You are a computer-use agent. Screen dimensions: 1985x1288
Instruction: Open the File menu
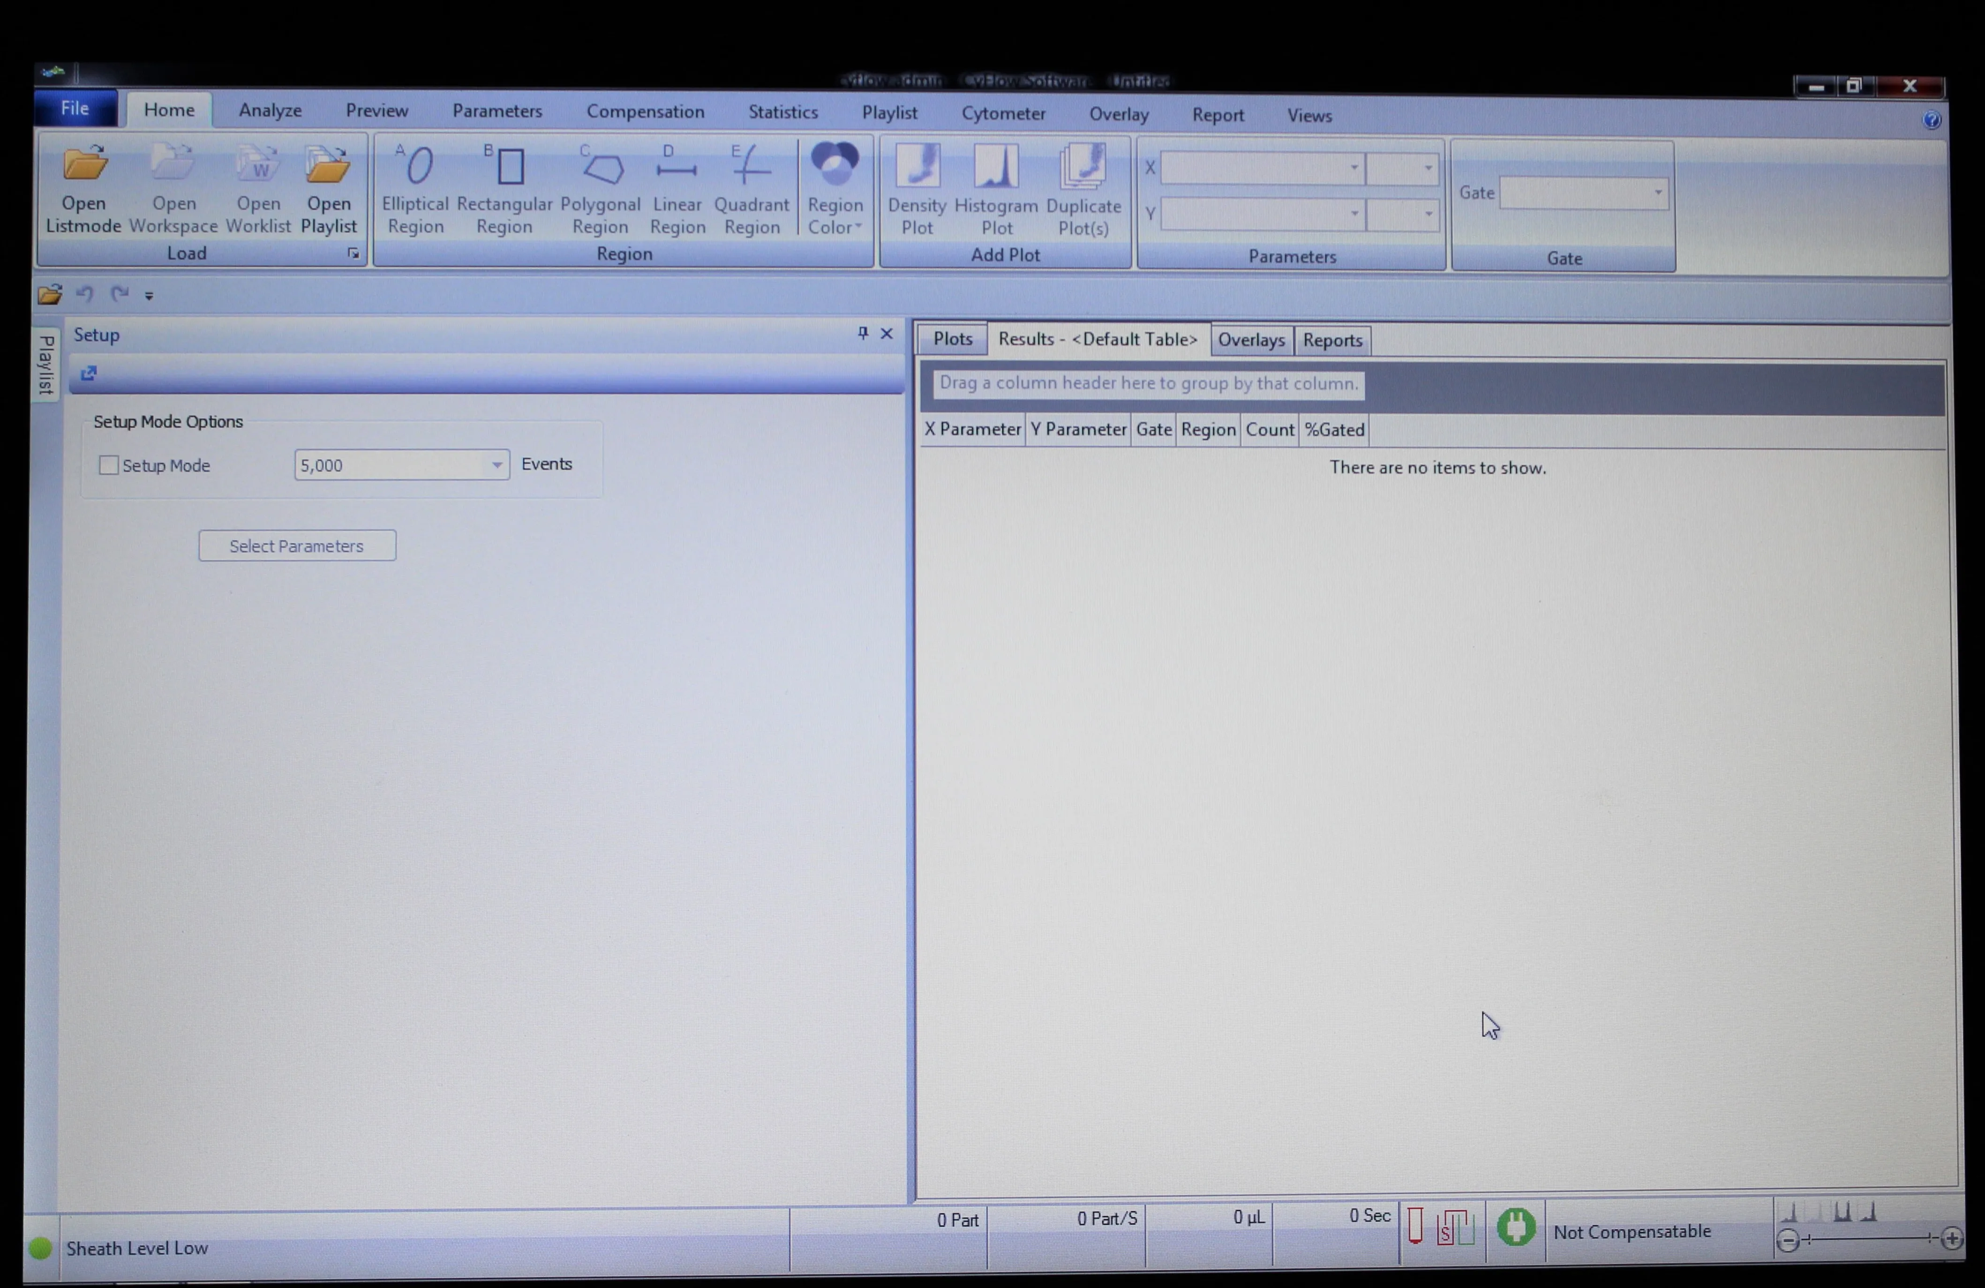[x=75, y=108]
